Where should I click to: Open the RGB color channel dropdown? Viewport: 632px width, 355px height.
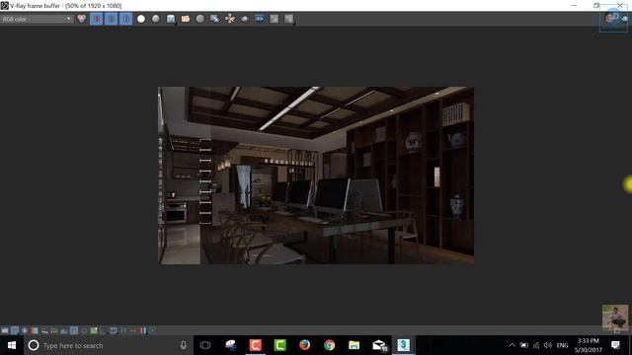pos(37,19)
